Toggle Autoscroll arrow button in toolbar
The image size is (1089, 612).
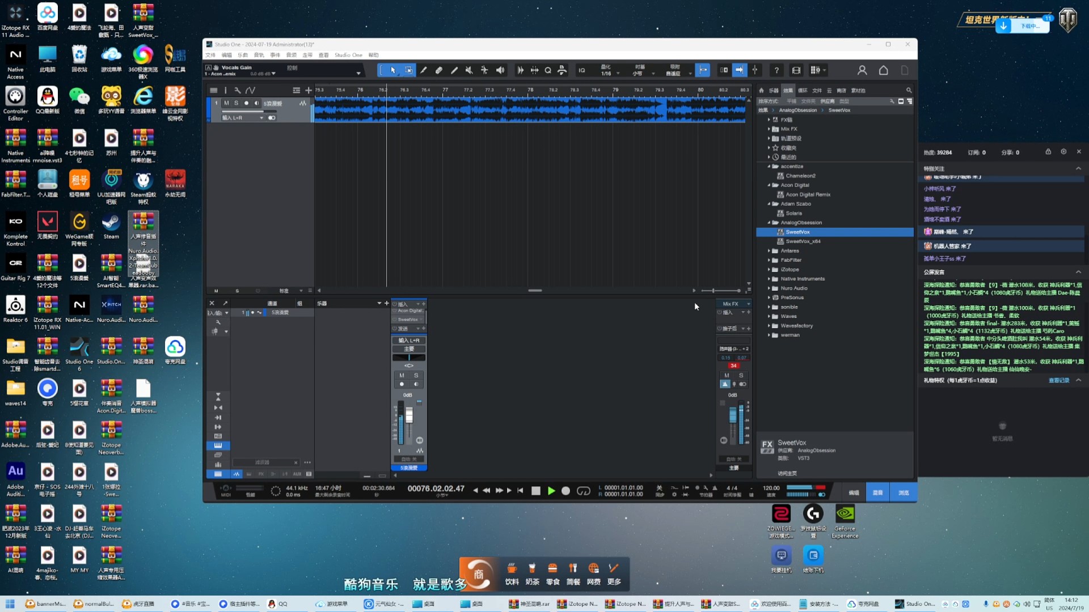[x=739, y=70]
